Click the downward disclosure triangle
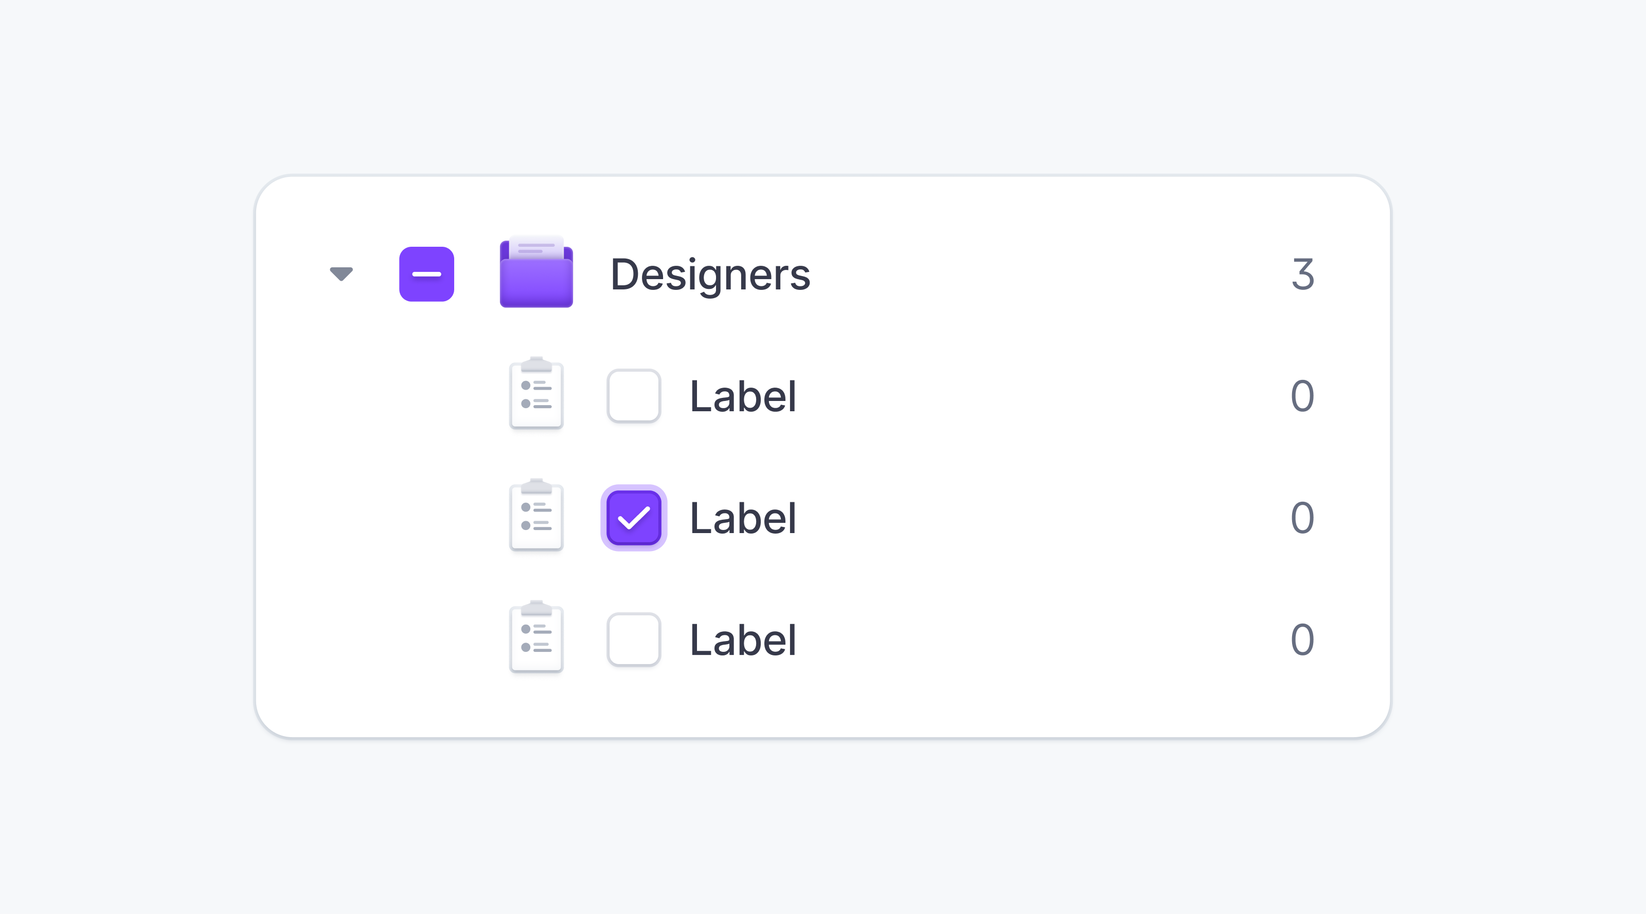 (x=341, y=275)
